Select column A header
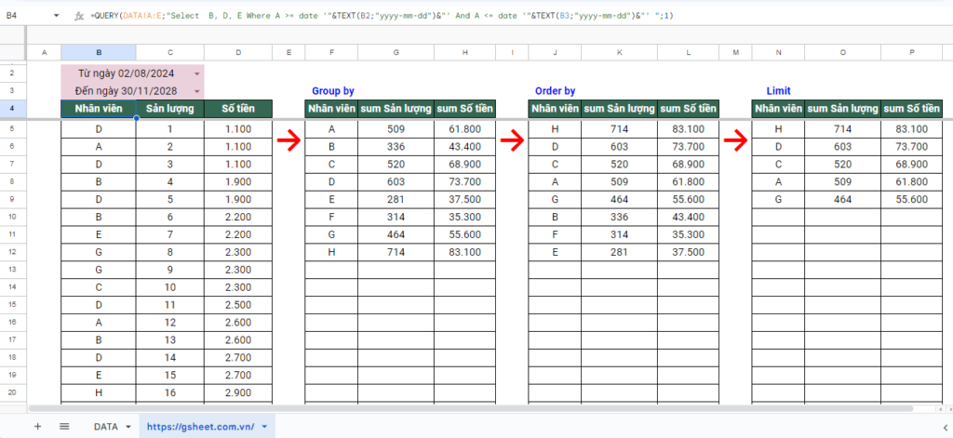The image size is (953, 438). pos(44,53)
